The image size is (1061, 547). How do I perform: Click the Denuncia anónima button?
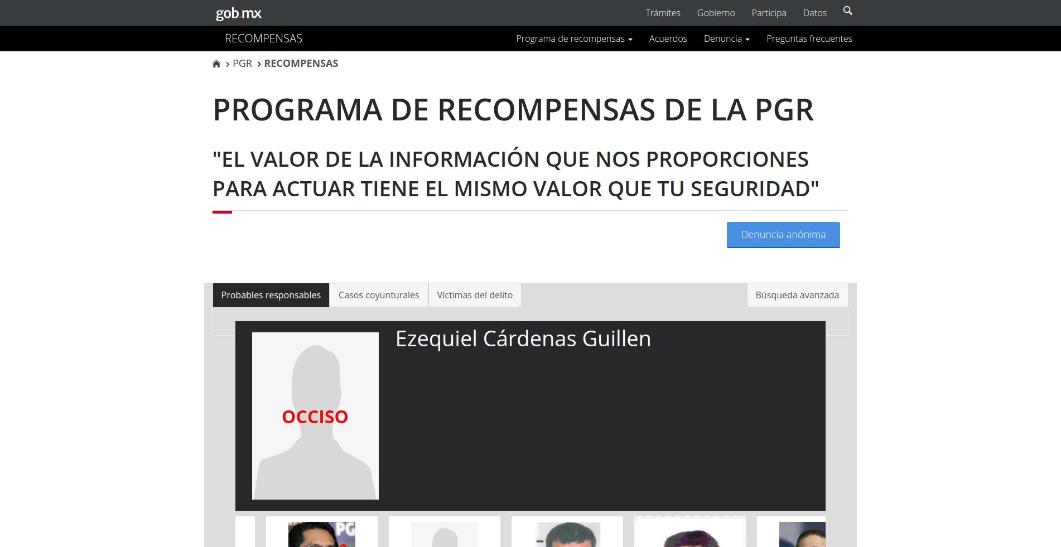coord(783,235)
